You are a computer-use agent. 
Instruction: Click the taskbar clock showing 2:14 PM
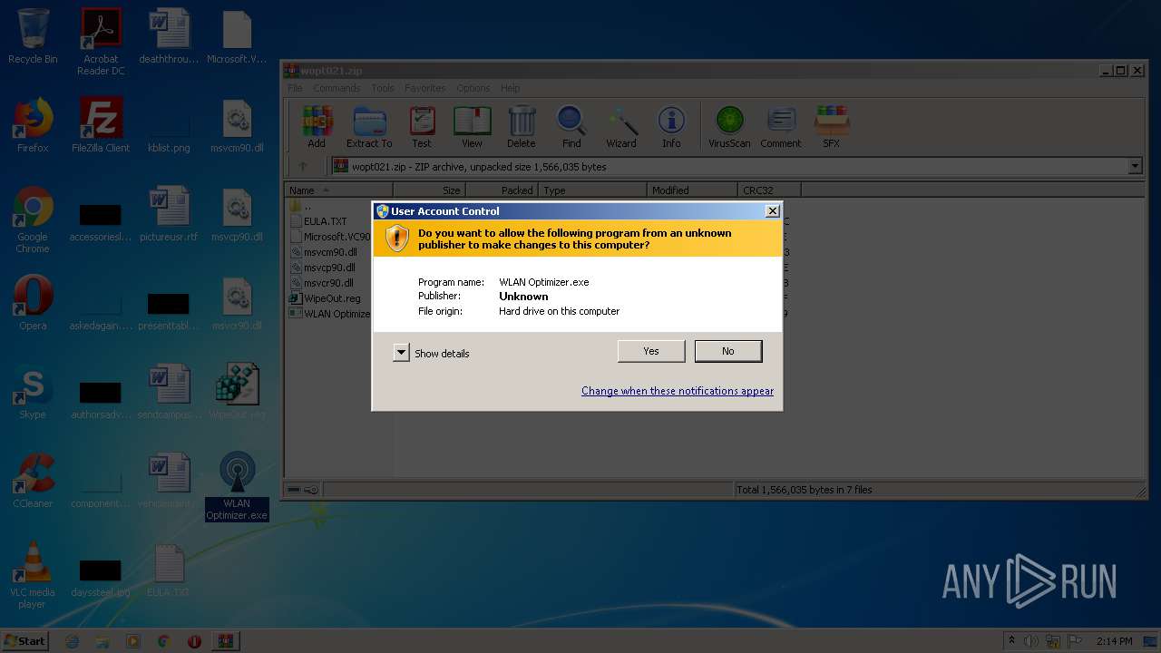click(x=1114, y=641)
